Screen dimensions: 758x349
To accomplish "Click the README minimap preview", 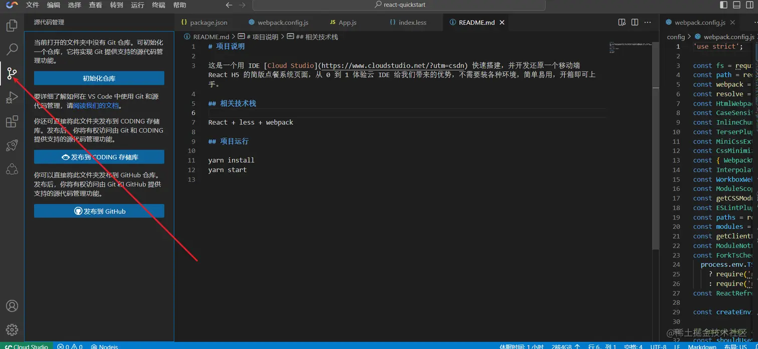I will (x=630, y=48).
